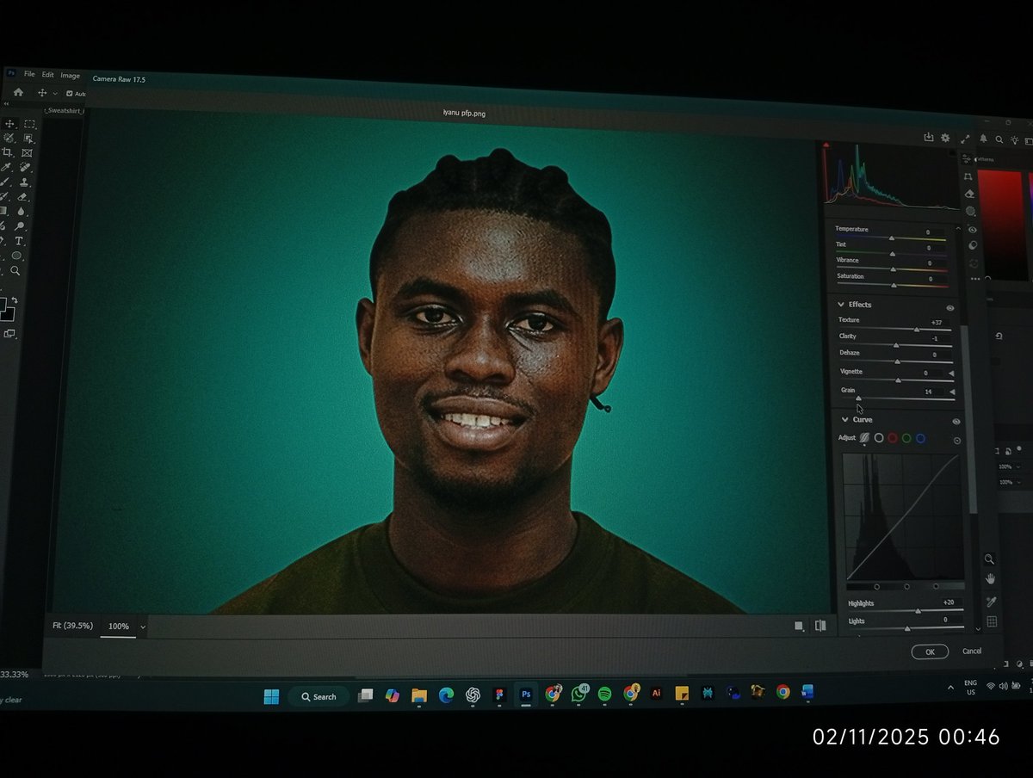Open the Camera Raw Masking tool

970,212
